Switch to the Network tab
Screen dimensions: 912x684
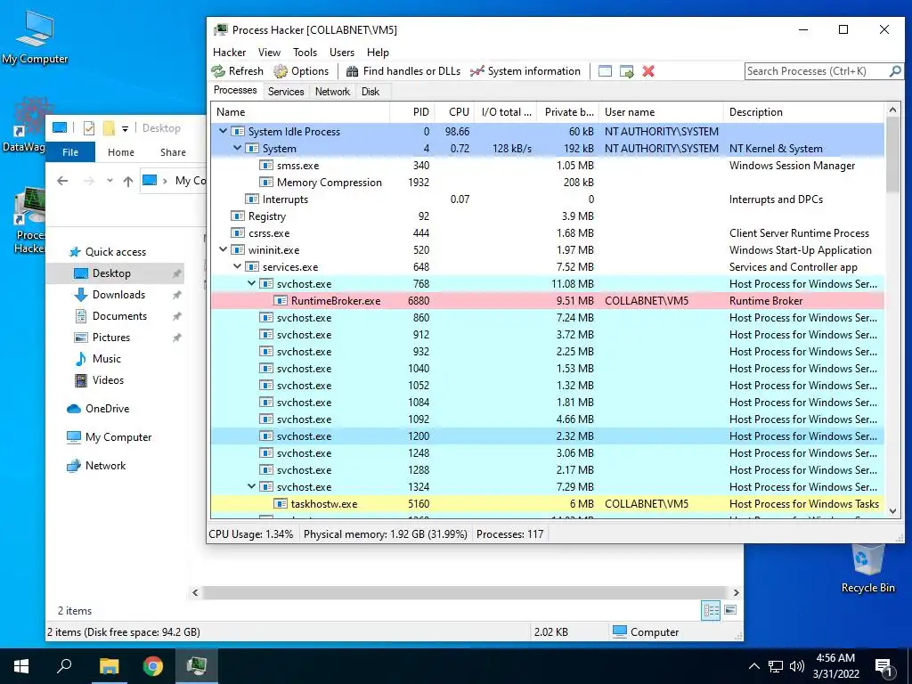[333, 92]
